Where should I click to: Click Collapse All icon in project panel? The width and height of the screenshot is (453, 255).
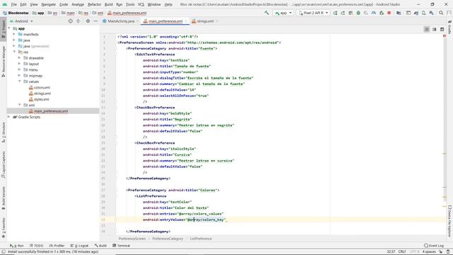tap(78, 21)
